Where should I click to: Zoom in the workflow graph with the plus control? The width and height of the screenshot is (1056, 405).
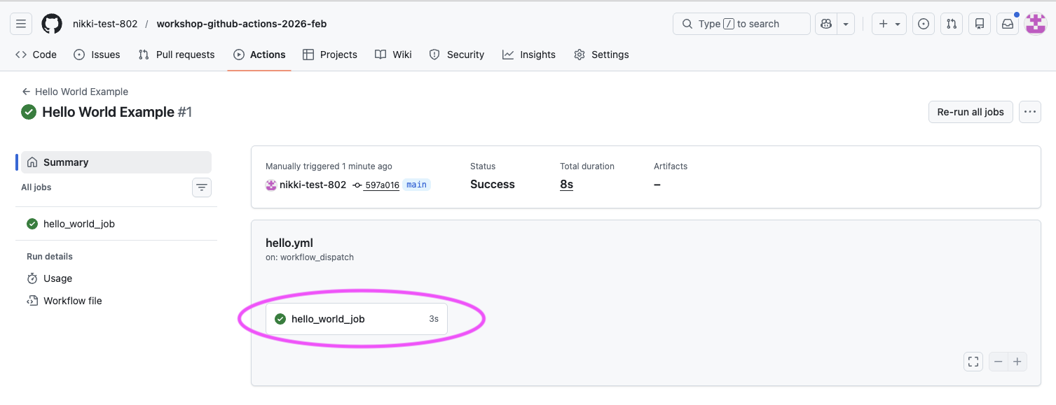pos(1017,361)
